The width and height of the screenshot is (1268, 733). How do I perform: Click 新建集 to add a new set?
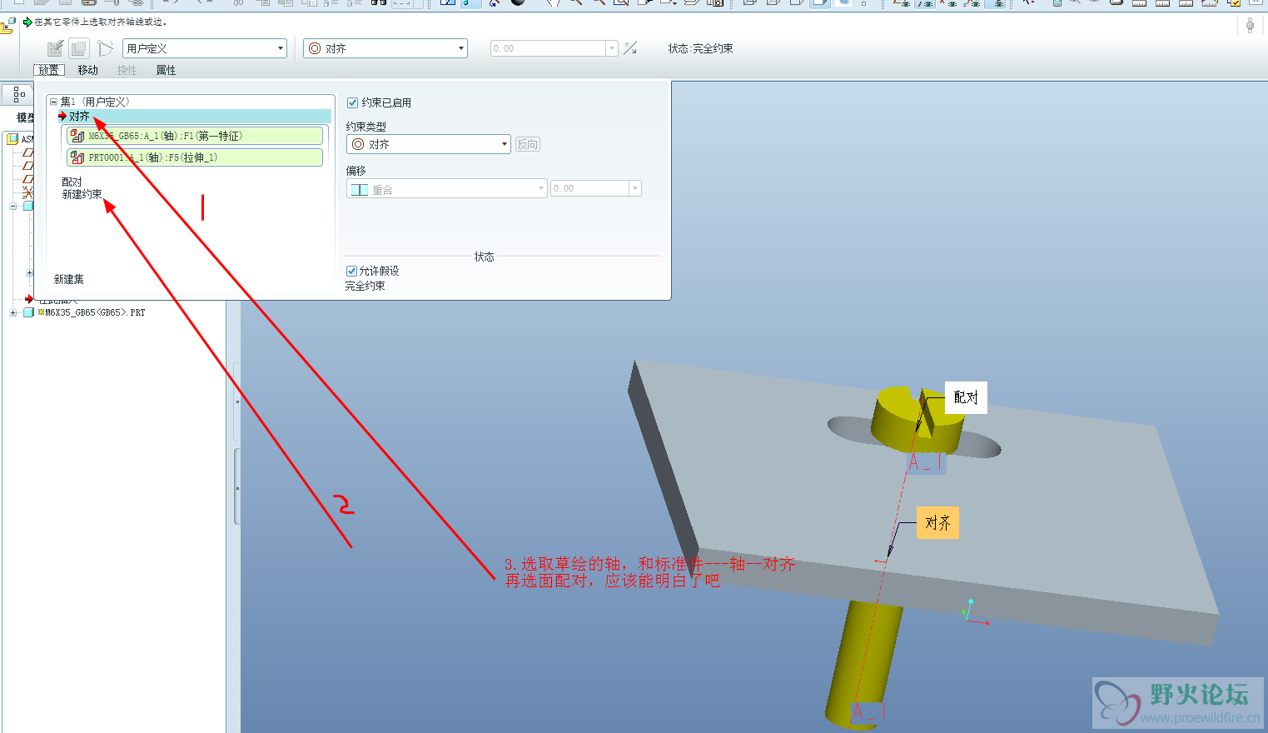[69, 279]
